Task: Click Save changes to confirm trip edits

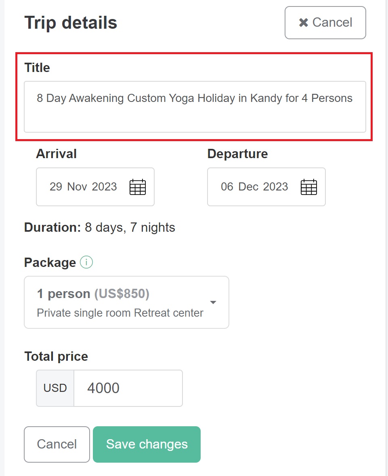Action: (x=146, y=444)
